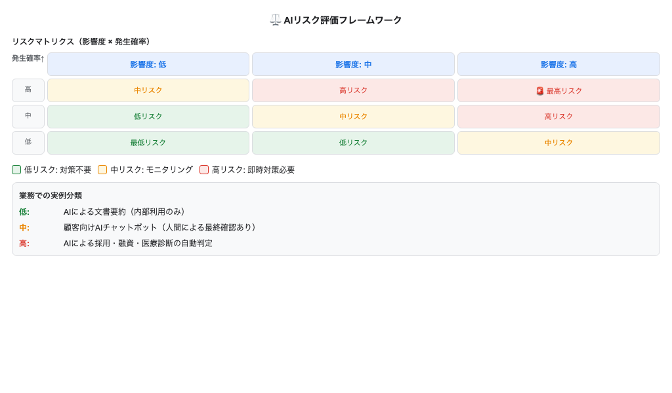Click the up arrow next to 発生確率
This screenshot has height=393, width=672.
pyautogui.click(x=41, y=58)
